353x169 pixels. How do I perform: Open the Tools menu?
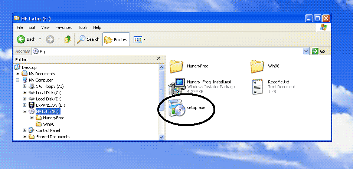tap(83, 27)
